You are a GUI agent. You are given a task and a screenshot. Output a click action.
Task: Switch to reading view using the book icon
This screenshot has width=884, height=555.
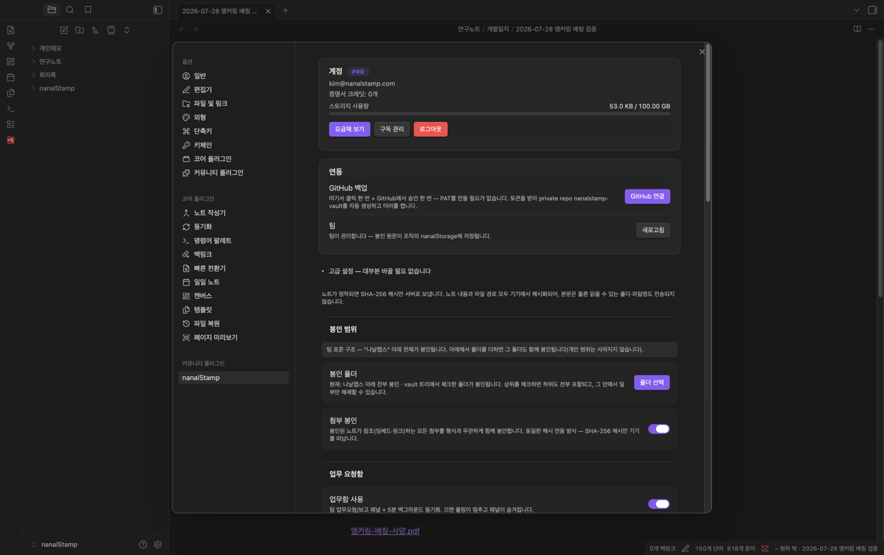857,29
